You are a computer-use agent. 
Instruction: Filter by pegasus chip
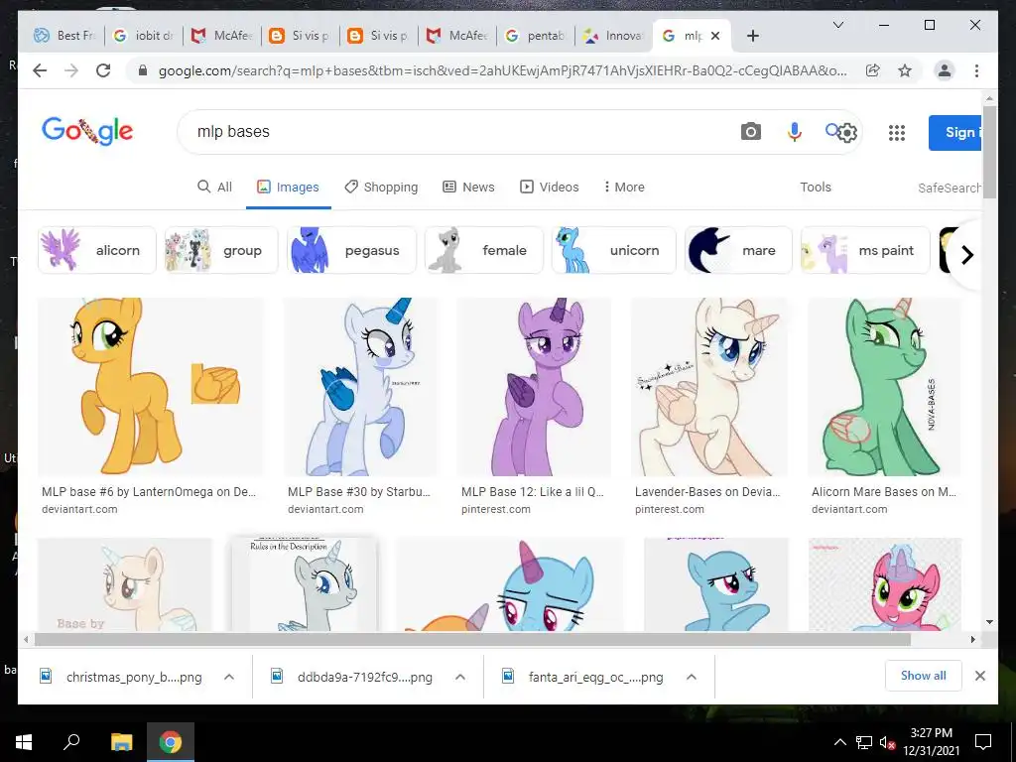point(352,250)
